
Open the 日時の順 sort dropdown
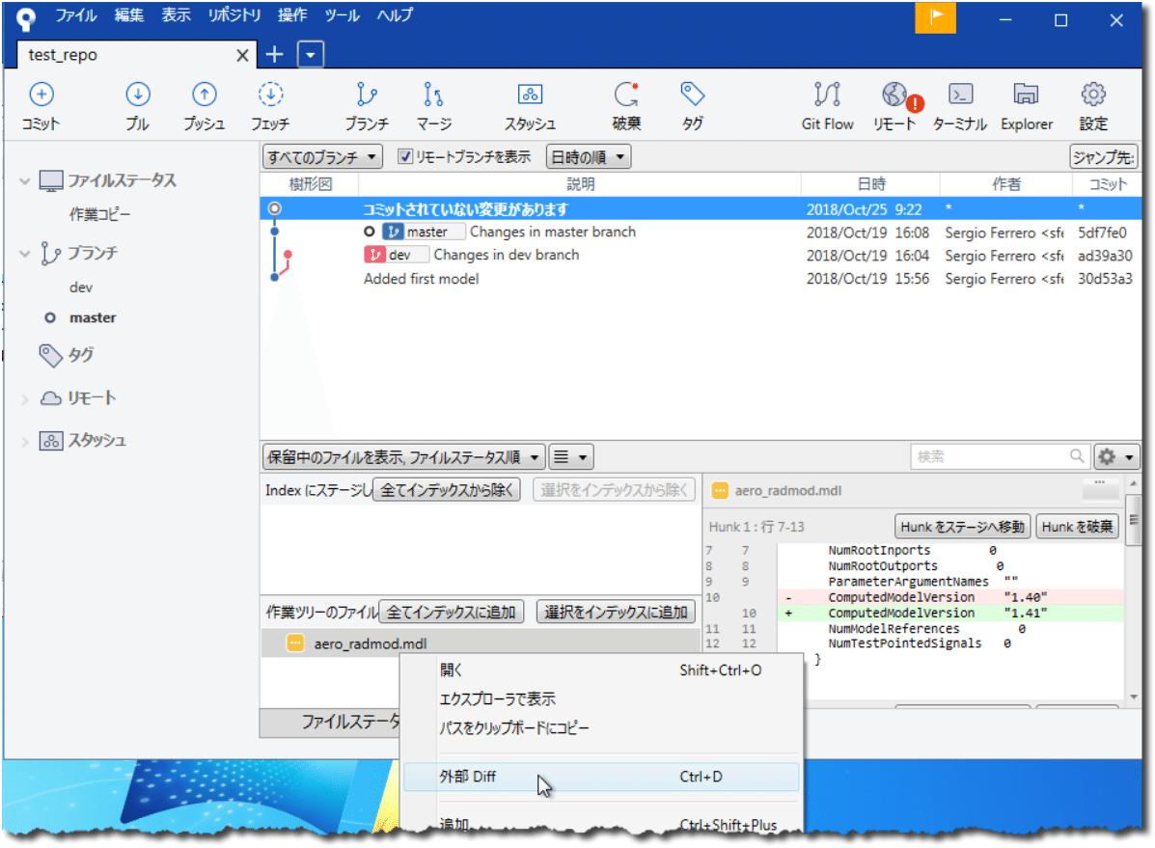click(x=589, y=157)
